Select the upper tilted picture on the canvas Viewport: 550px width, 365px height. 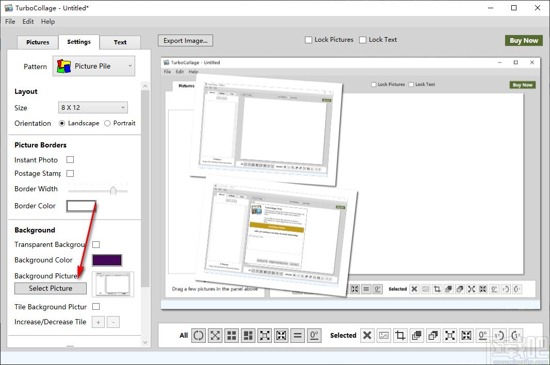pyautogui.click(x=266, y=130)
